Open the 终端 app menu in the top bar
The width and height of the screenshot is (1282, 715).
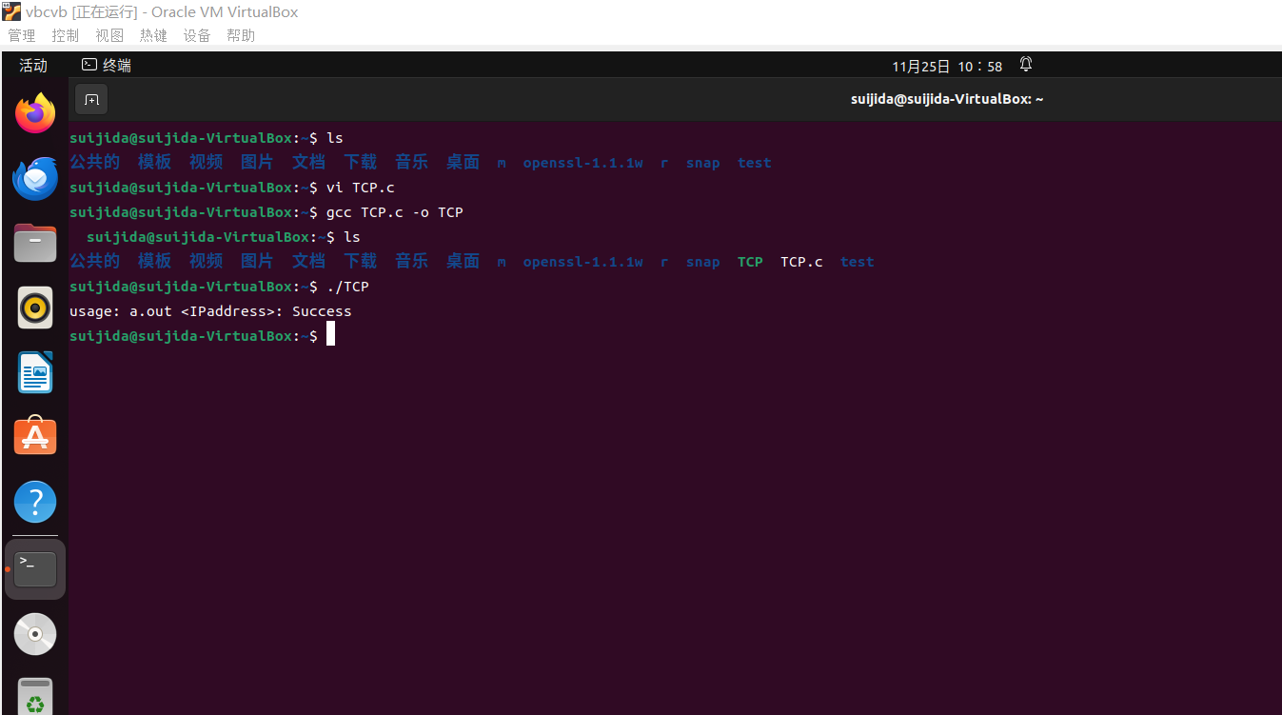point(107,66)
